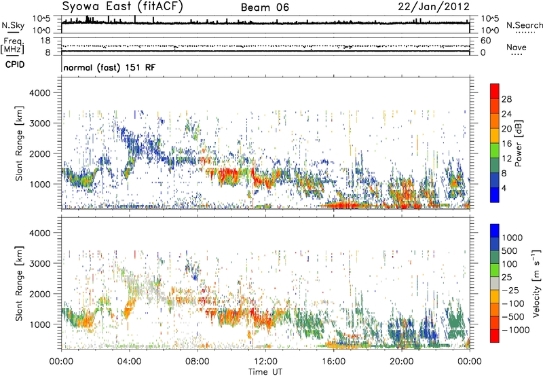This screenshot has height=376, width=543.
Task: Click the Velocity [m s⁻¹] colorbar label
Action: tap(536, 283)
